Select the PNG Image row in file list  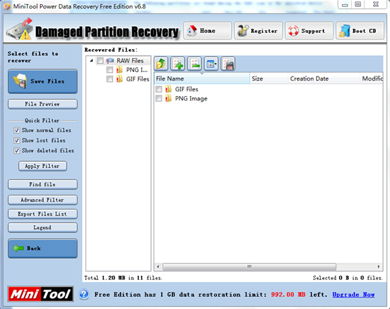(191, 99)
